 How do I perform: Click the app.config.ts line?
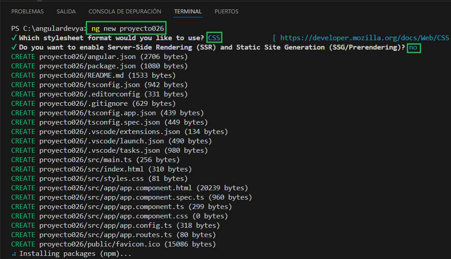115,226
